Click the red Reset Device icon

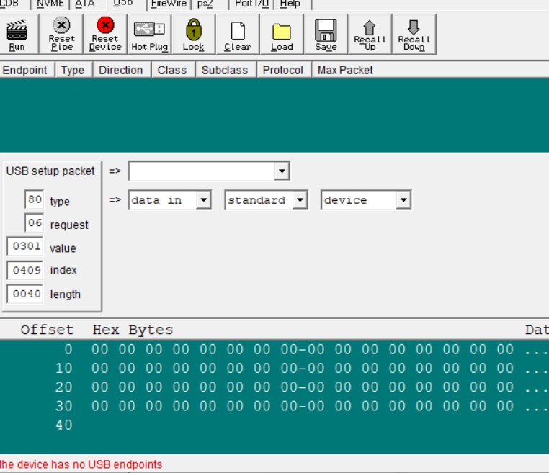pos(105,35)
